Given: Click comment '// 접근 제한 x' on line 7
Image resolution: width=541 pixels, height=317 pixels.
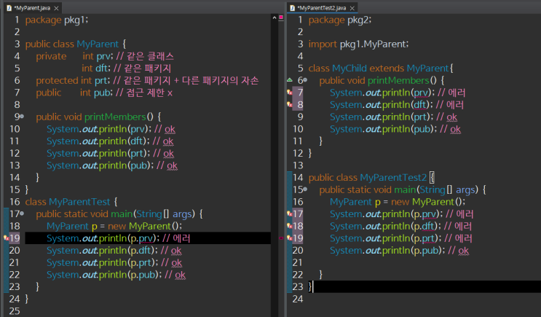Looking at the screenshot, I should click(x=144, y=93).
